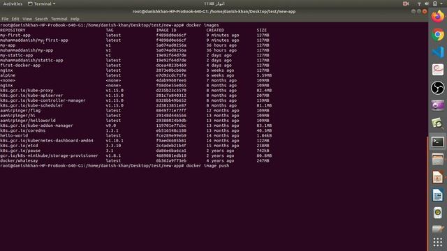Open Visual Studio Code from the dock
The width and height of the screenshot is (447, 251).
(438, 52)
